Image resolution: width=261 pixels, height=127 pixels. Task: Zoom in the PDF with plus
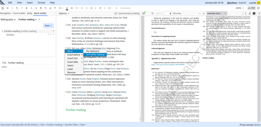coord(204,13)
